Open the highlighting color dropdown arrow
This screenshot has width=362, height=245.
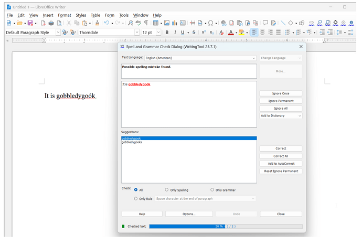coord(247,33)
